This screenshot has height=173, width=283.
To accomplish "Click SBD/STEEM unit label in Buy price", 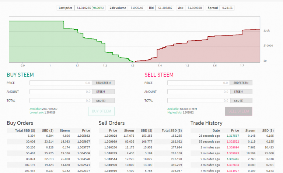I will [103, 83].
